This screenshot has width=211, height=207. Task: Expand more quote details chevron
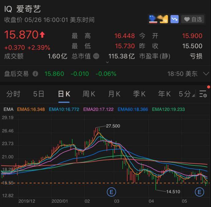107,62
